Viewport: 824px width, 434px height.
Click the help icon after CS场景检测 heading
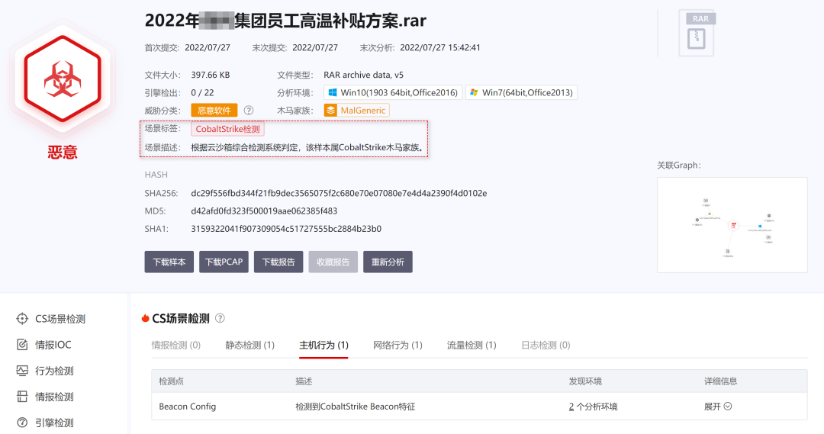tap(220, 318)
